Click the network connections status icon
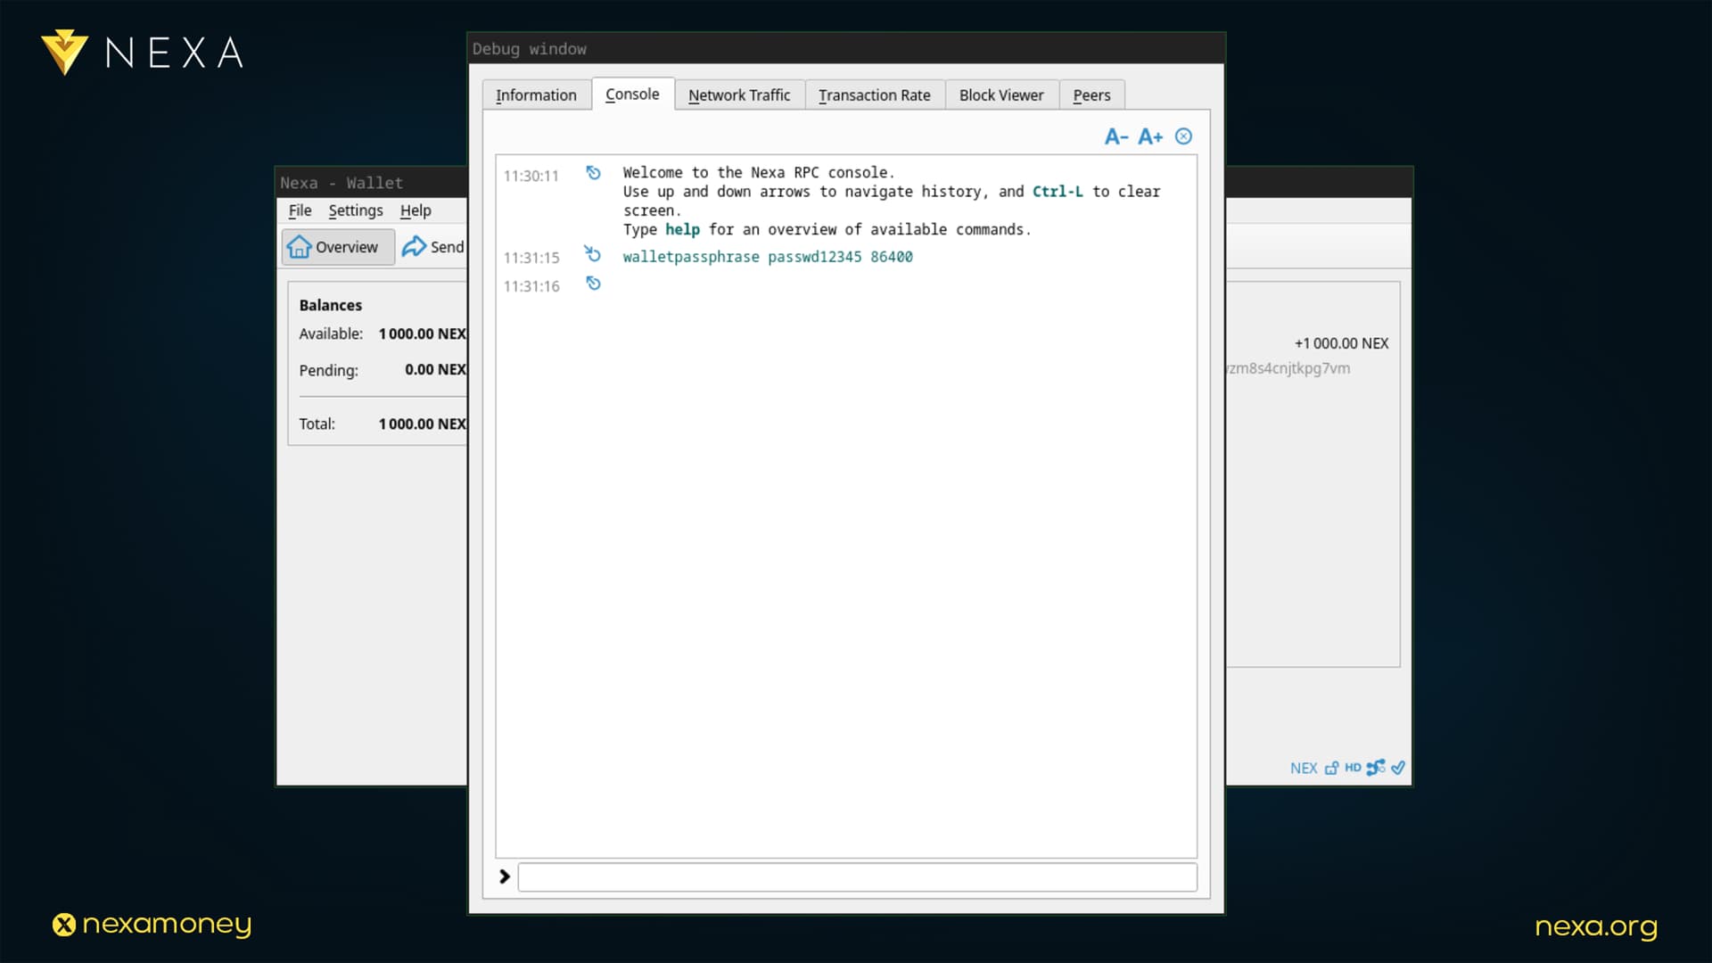Viewport: 1712px width, 963px height. (1376, 768)
